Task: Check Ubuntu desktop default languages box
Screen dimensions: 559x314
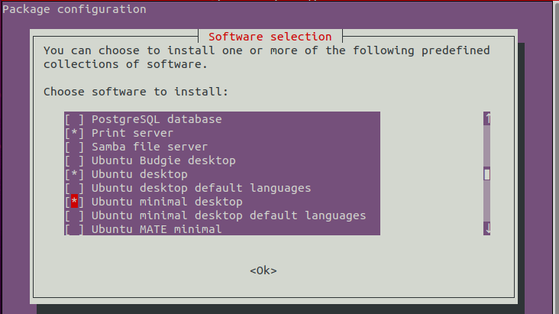Action: pos(74,188)
